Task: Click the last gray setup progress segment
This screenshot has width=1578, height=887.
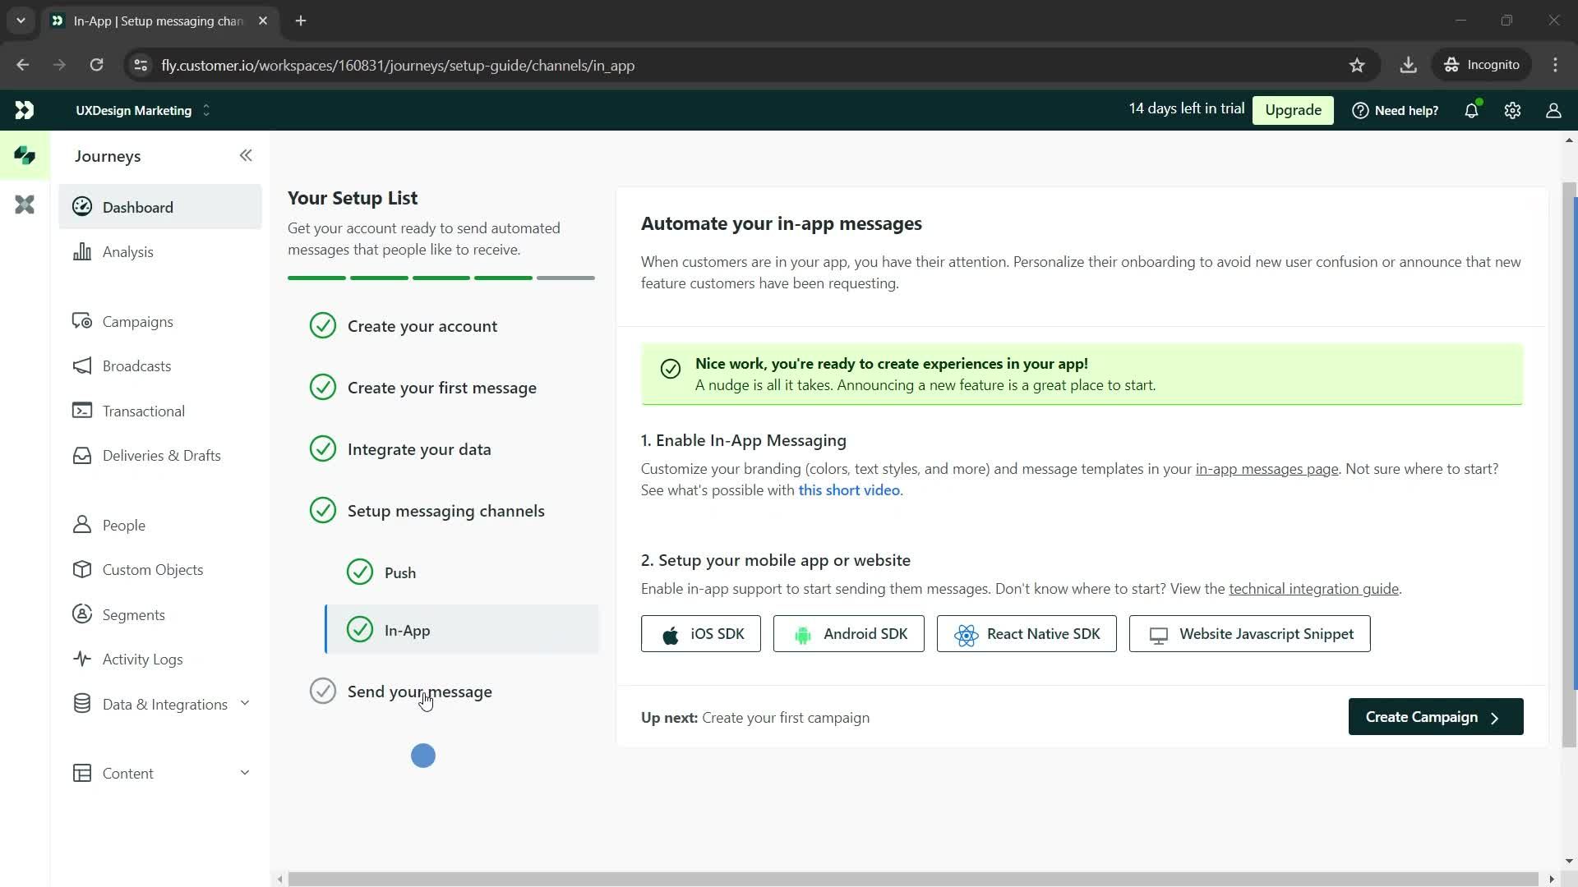Action: coord(565,278)
